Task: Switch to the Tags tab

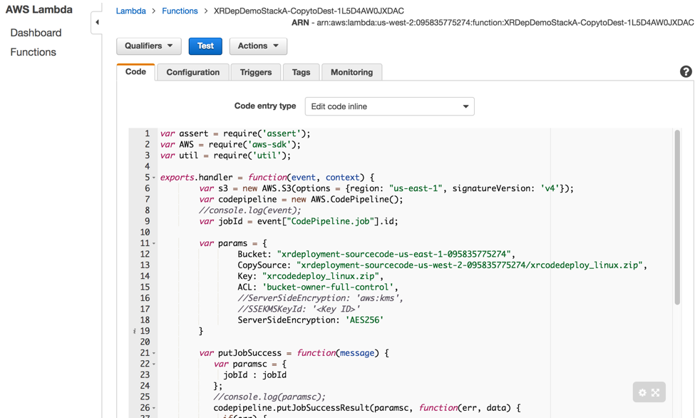Action: coord(301,72)
